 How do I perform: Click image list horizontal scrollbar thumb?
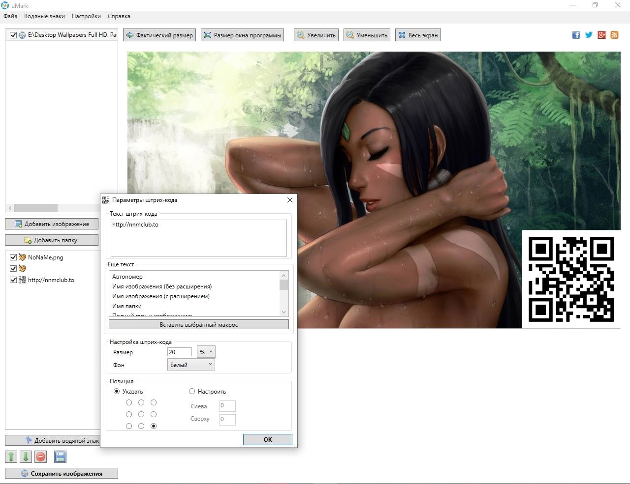[x=36, y=208]
